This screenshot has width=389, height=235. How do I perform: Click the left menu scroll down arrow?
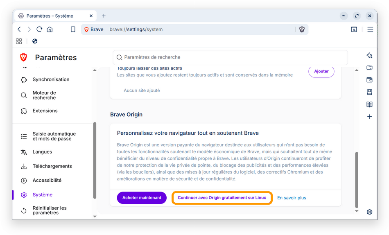(x=95, y=217)
